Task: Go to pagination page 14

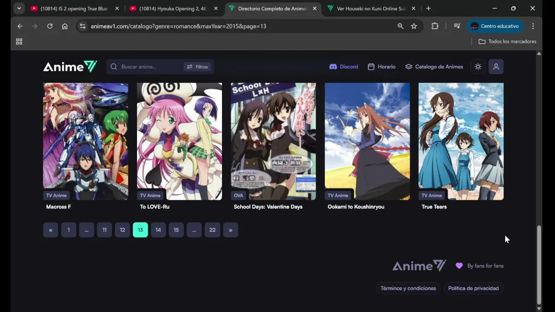Action: (x=158, y=230)
